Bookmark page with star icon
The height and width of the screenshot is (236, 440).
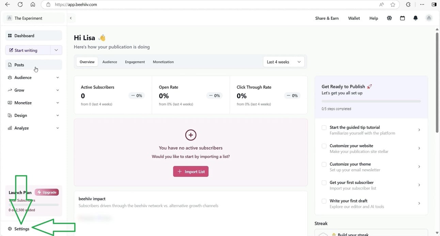pyautogui.click(x=393, y=4)
